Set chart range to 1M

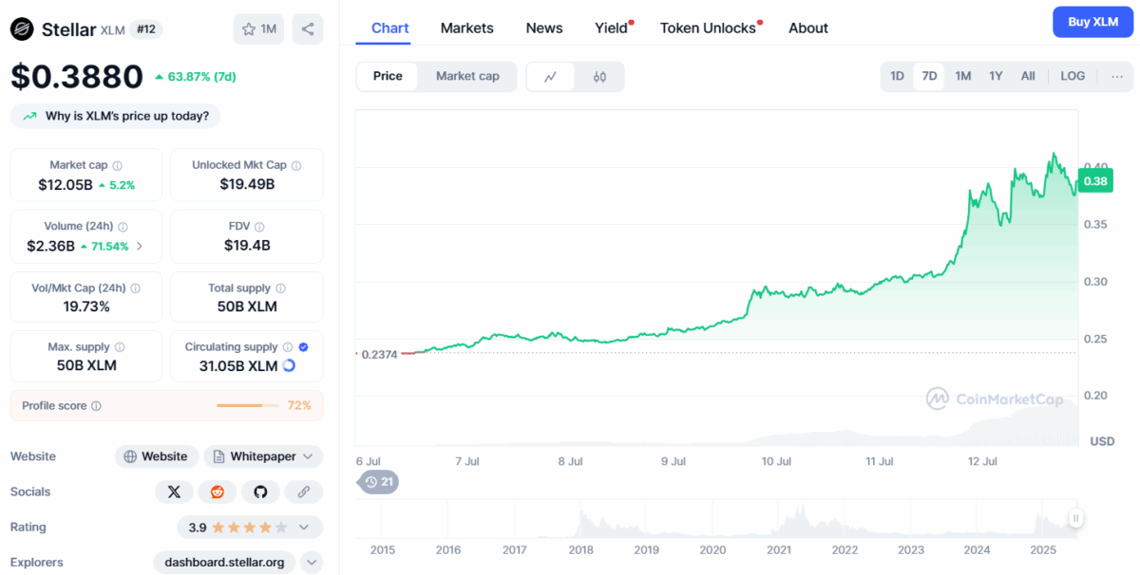(962, 76)
